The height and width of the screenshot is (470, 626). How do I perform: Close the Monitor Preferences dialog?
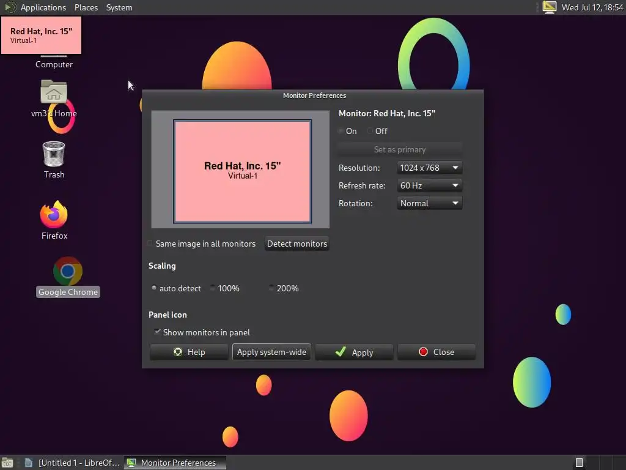(436, 352)
